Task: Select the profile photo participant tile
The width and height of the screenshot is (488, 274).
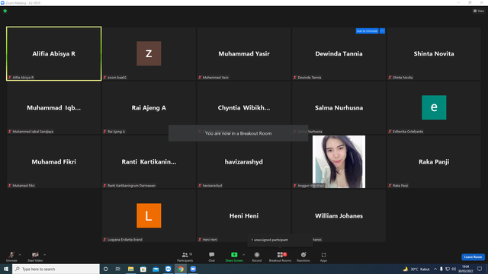Action: (x=339, y=161)
